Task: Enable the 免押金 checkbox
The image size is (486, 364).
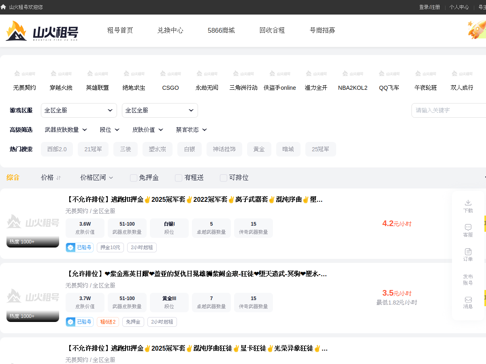Action: [134, 178]
